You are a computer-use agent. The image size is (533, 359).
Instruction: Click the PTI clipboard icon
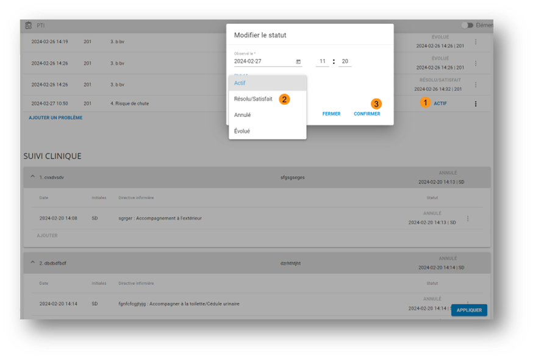pyautogui.click(x=29, y=26)
